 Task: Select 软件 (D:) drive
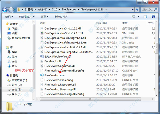15,85
